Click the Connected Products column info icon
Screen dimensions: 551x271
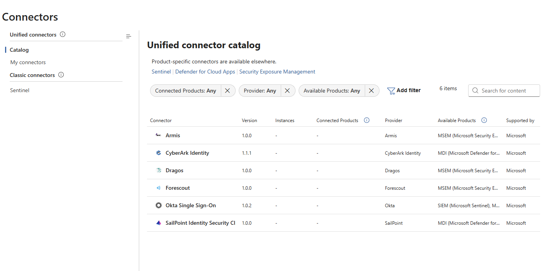(x=367, y=120)
